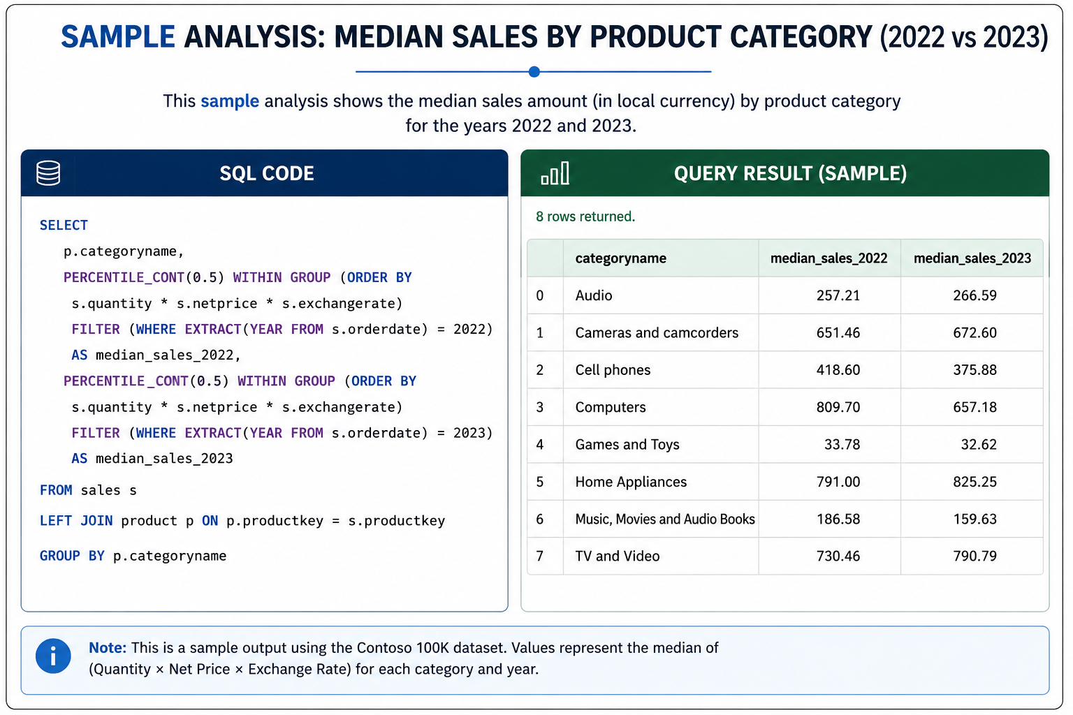
Task: Click the main title 'SAMPLE ANALYSIS: MEDIAN SALES'
Action: pos(554,37)
